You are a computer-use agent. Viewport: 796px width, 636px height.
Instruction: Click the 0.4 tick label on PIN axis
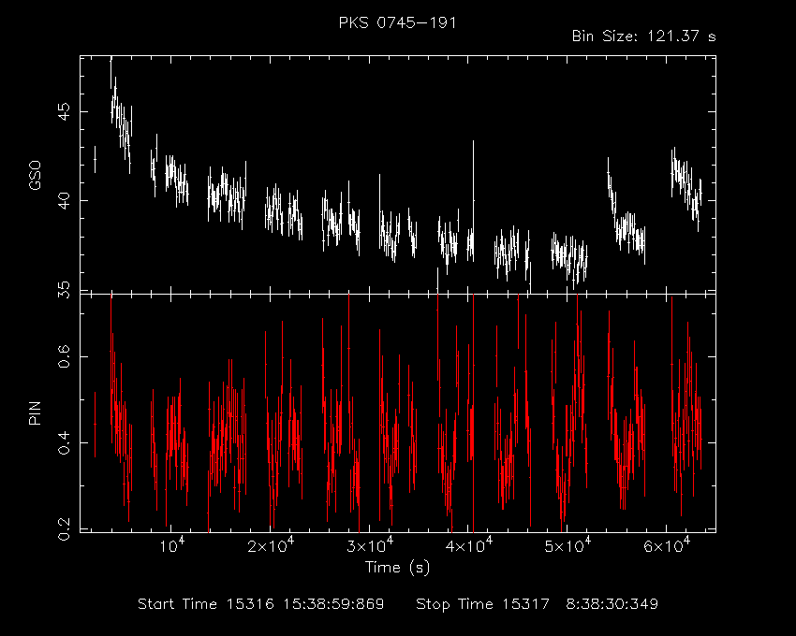tap(64, 442)
